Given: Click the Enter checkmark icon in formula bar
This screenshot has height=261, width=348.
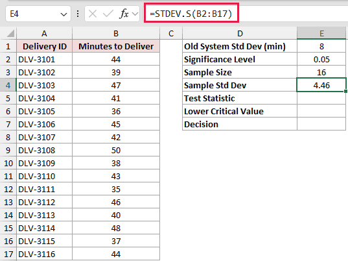Looking at the screenshot, I should [x=108, y=14].
